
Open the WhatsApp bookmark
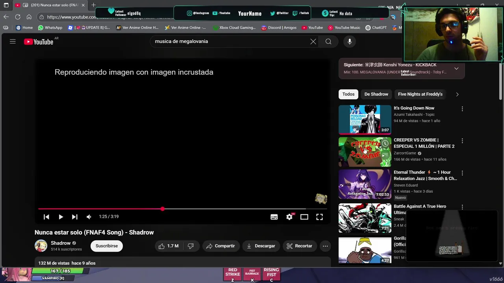[50, 28]
